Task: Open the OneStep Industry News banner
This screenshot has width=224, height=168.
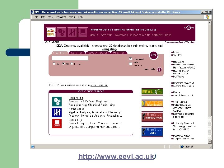Action: tap(152, 117)
